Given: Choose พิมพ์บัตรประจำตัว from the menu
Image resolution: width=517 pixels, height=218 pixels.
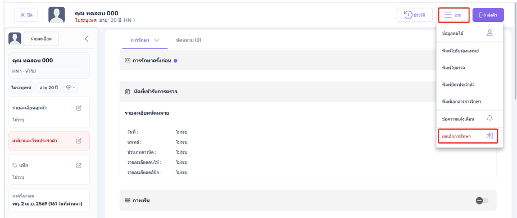Looking at the screenshot, I should 470,84.
